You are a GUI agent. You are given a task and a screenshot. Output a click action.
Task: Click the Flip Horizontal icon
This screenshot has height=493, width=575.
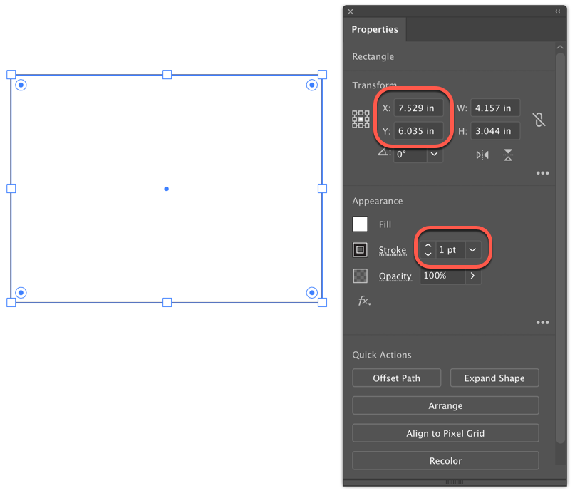pos(482,155)
